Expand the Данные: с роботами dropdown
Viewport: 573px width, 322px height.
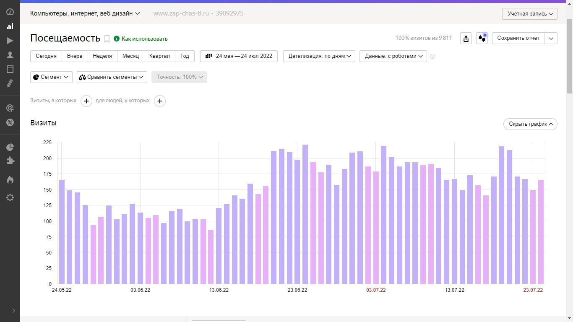point(393,56)
